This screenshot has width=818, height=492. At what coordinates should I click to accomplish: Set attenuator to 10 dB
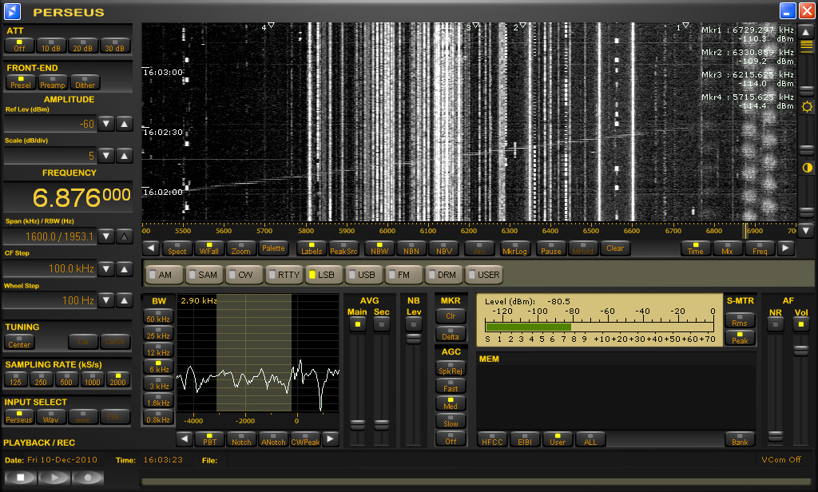point(51,46)
